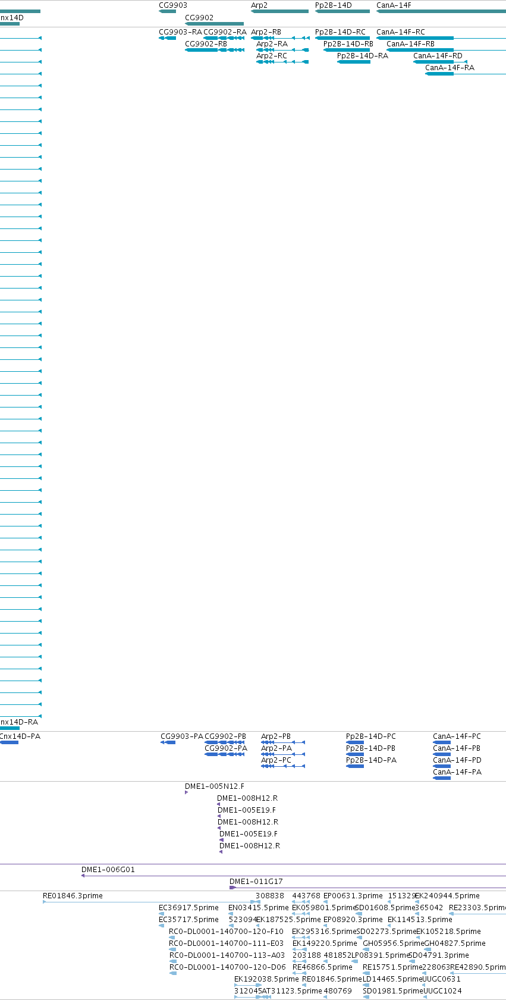Select the RC0-DL0001-140700-111-E03 EST
The width and height of the screenshot is (506, 1000).
[x=172, y=949]
